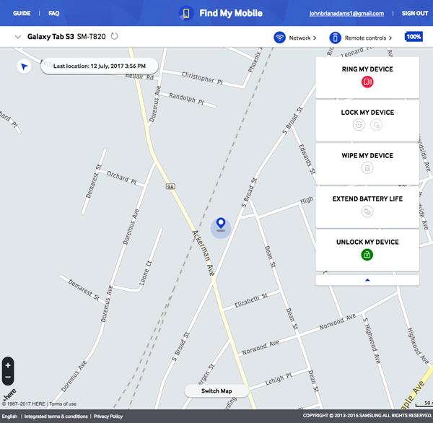Open the LOCK MY DEVICE card
This screenshot has height=423, width=433.
[x=367, y=121]
